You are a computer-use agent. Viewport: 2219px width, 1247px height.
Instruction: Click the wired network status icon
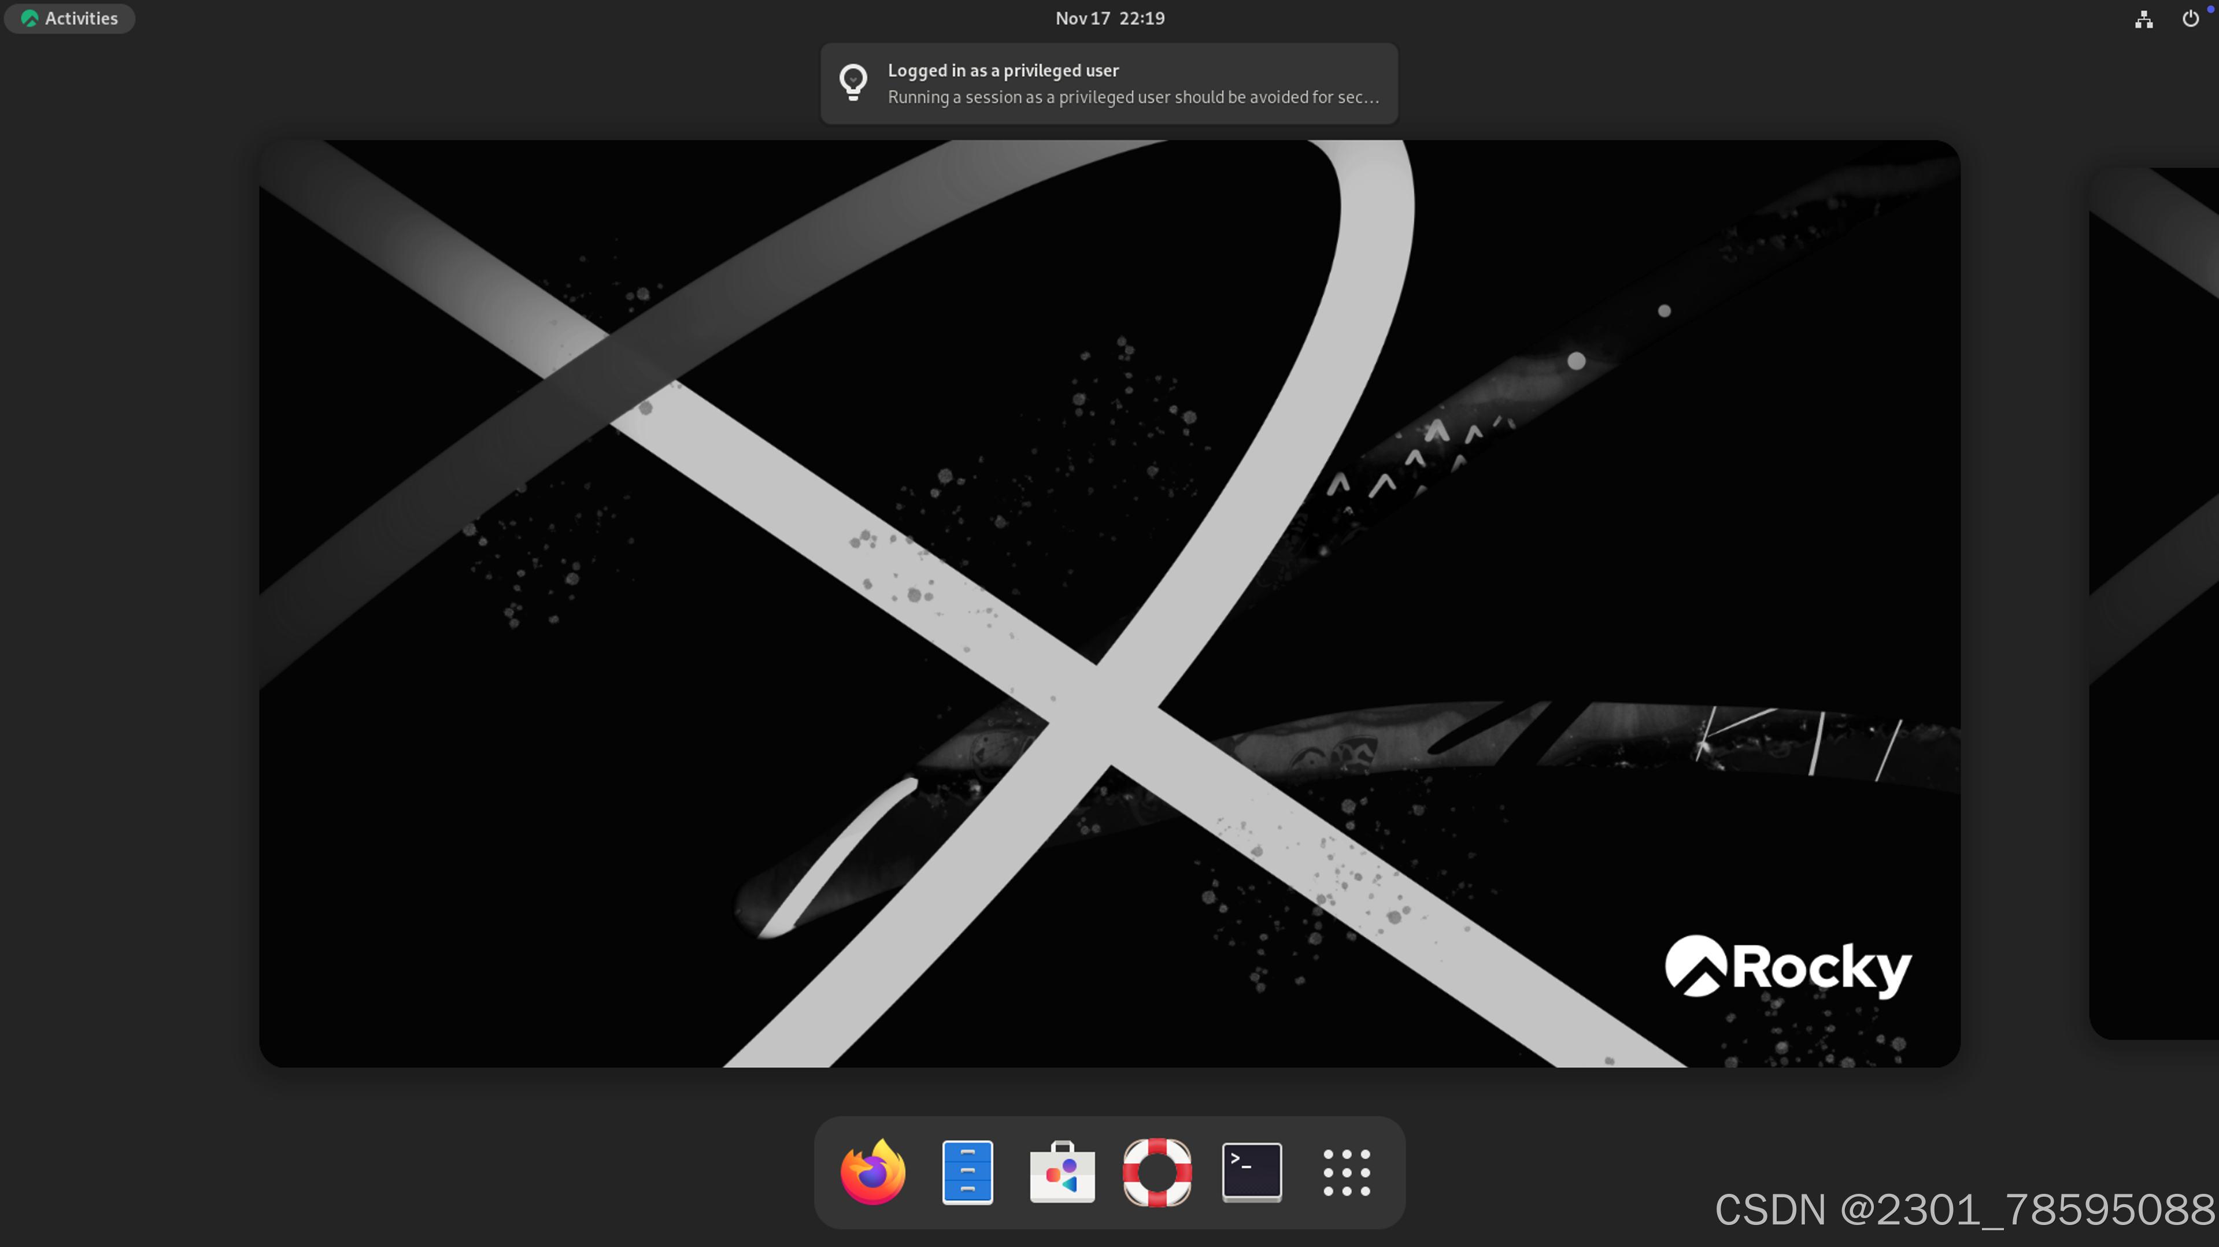click(x=2144, y=19)
